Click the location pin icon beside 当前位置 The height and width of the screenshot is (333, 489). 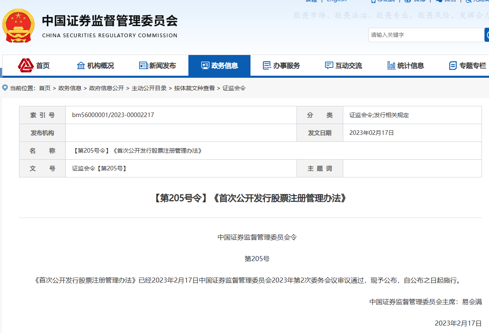[4, 88]
